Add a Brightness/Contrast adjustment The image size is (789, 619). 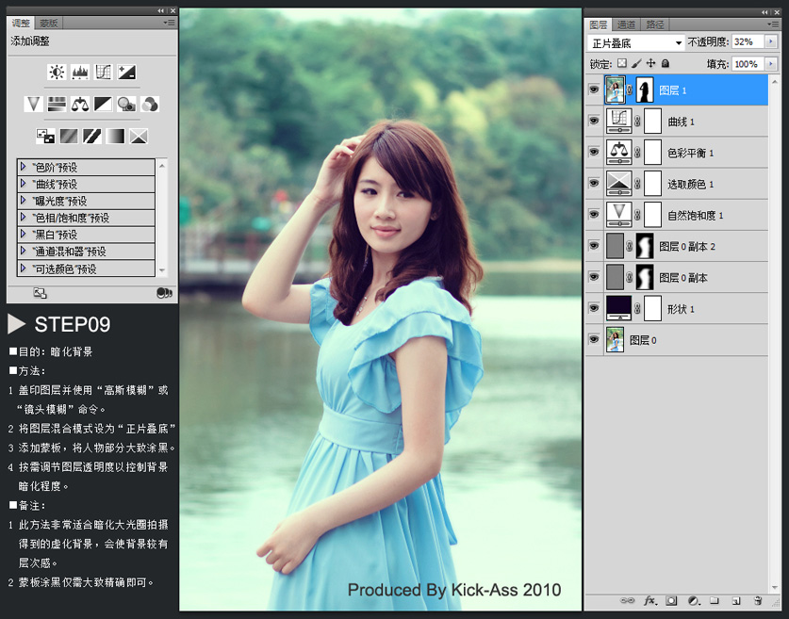pyautogui.click(x=57, y=73)
